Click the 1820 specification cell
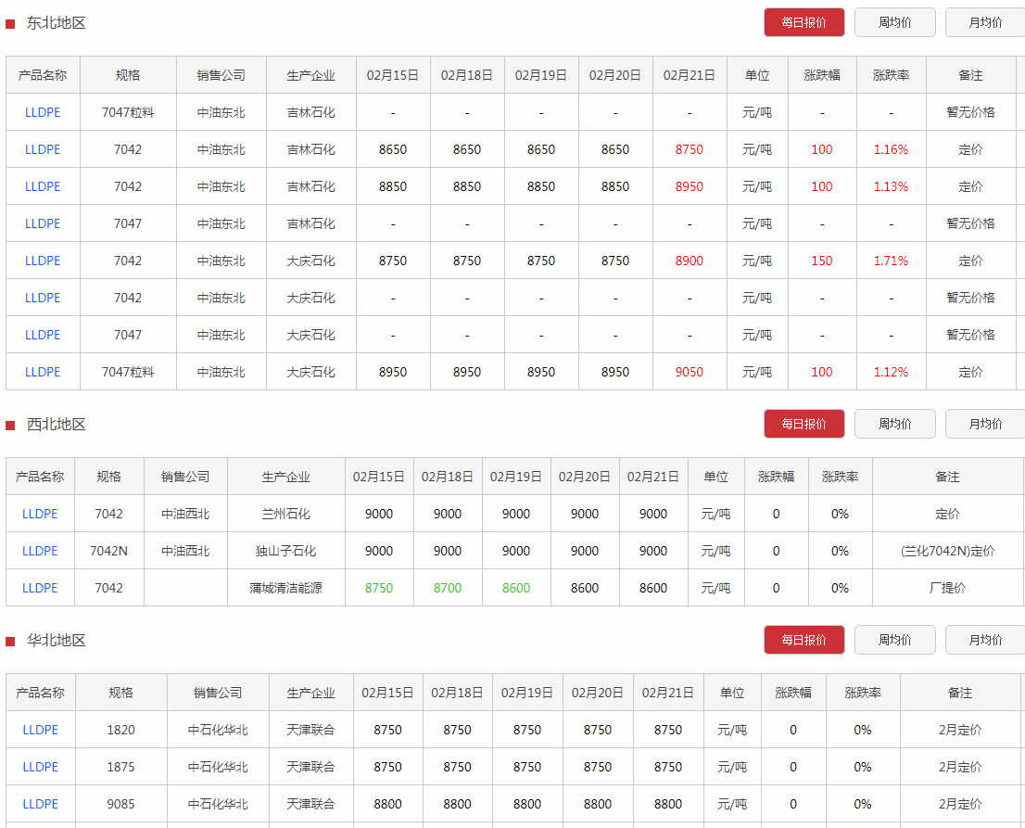The image size is (1025, 828). coord(120,730)
